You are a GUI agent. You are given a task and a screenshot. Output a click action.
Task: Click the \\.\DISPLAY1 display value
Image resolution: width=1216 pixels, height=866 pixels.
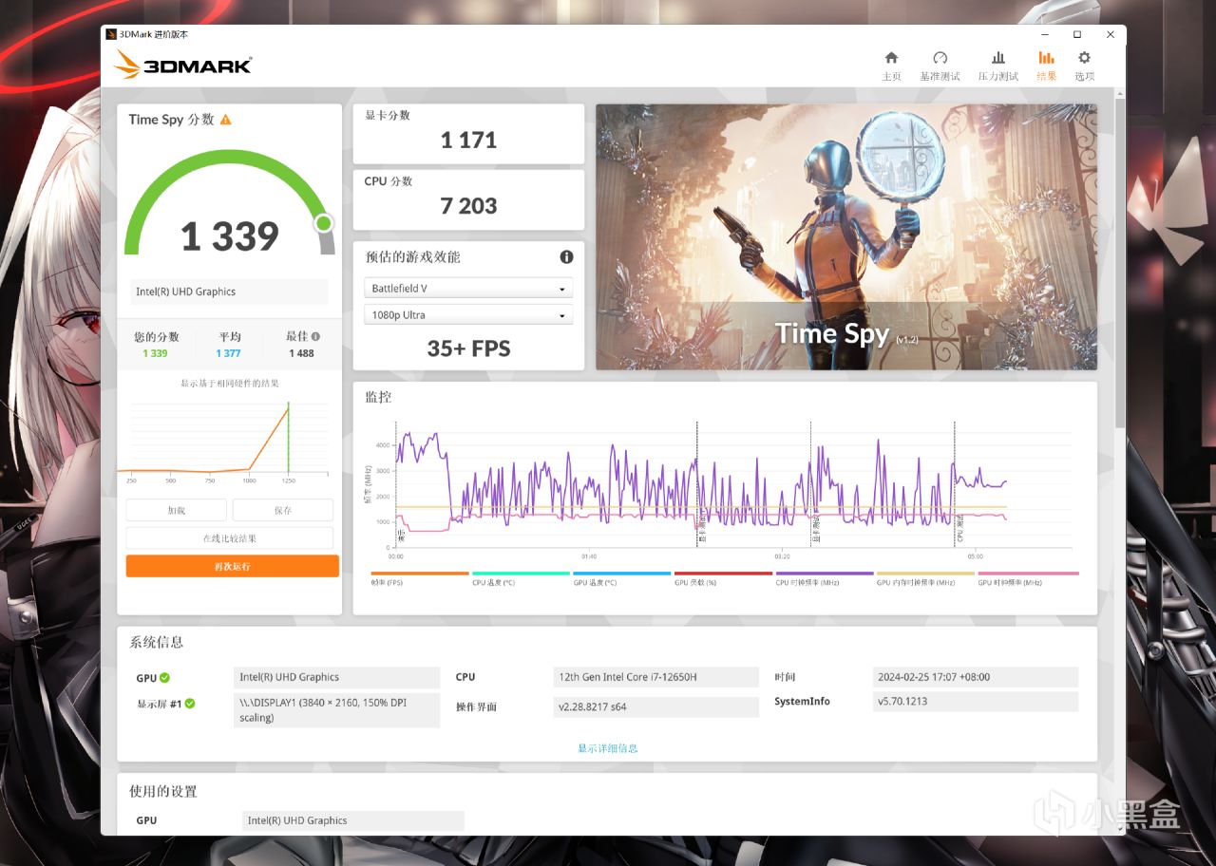pyautogui.click(x=334, y=711)
